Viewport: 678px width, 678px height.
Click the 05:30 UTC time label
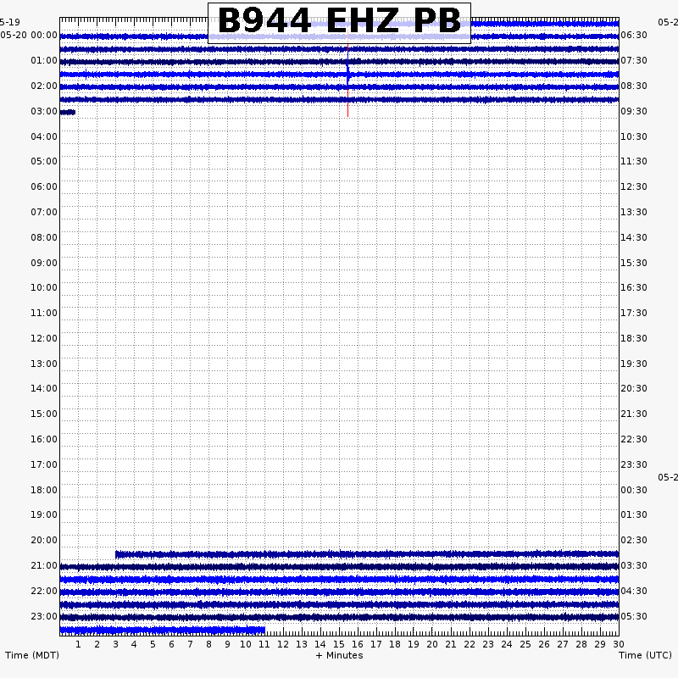pyautogui.click(x=634, y=616)
